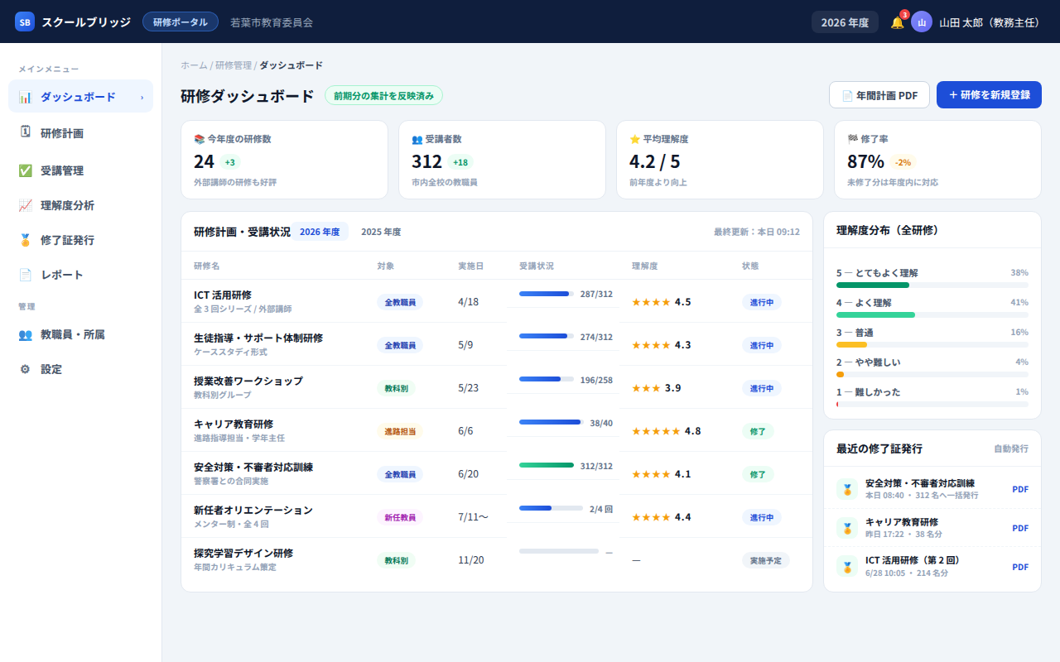Open the 探究学習デザイン研修 row title
1060x662 pixels.
click(x=243, y=554)
